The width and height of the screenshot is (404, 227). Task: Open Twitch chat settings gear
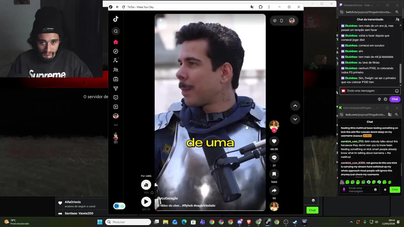point(385,99)
